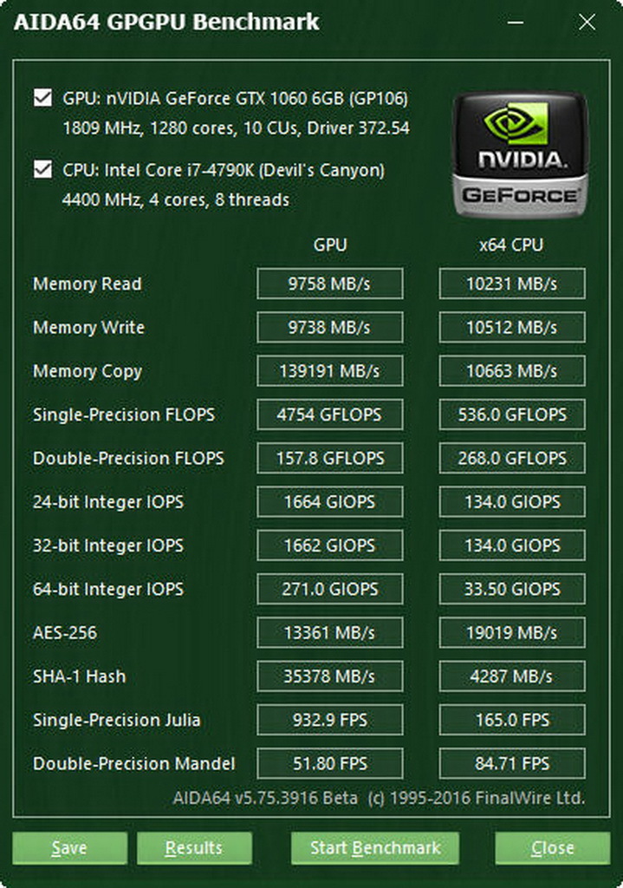Select the GPU Memory Read result field
623x888 pixels.
(329, 284)
